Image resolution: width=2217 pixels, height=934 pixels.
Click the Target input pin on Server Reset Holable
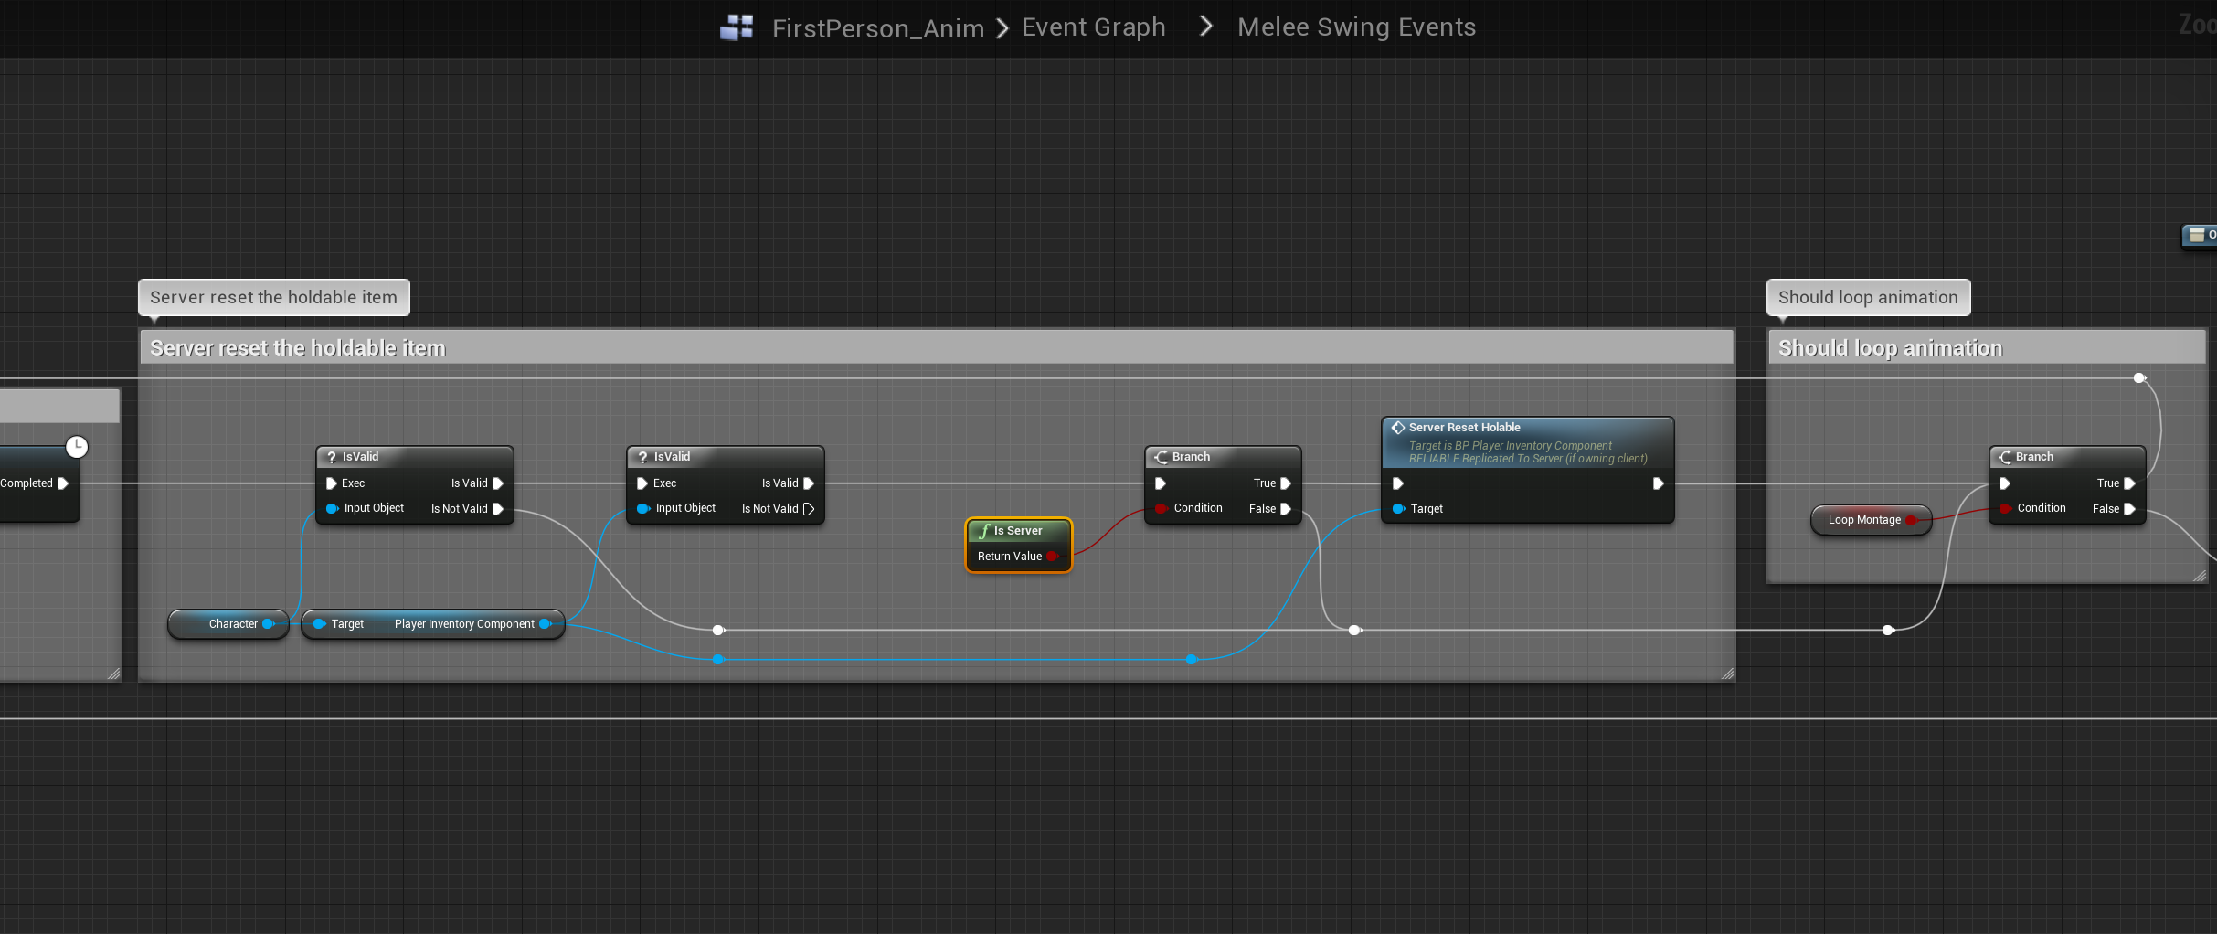(1398, 509)
